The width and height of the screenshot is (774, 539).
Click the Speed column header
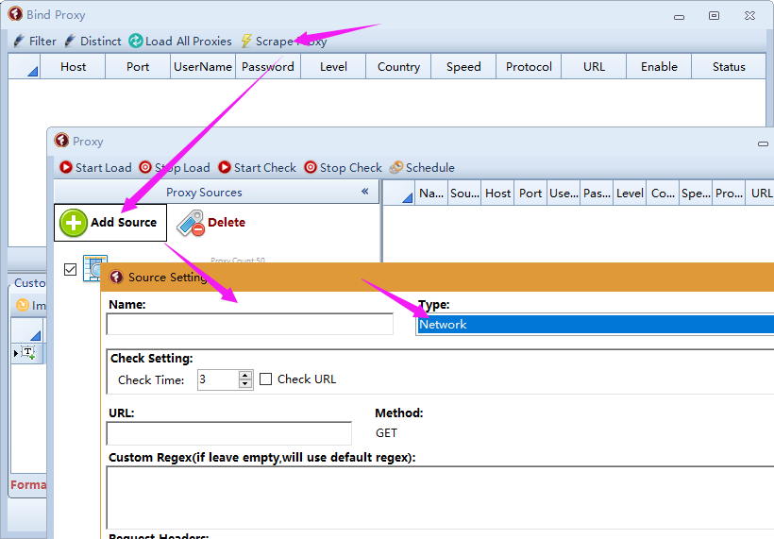(463, 67)
